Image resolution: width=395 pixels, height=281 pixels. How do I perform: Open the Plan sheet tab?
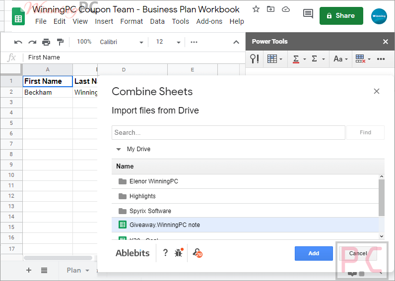[x=77, y=271]
